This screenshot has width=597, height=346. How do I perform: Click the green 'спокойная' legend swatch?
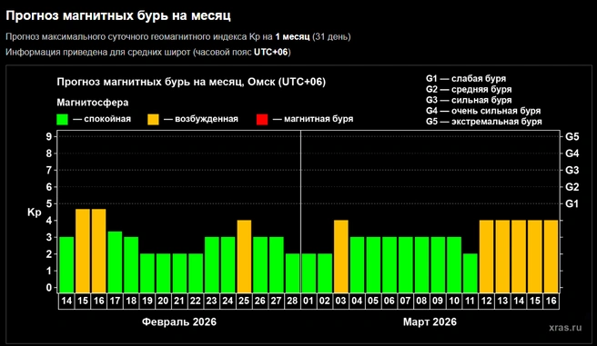62,119
